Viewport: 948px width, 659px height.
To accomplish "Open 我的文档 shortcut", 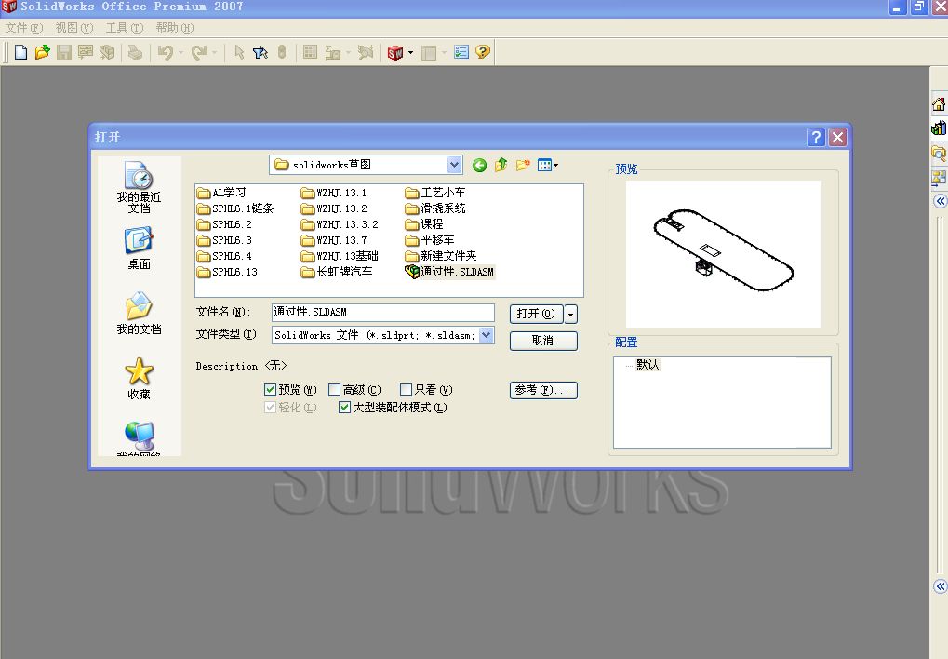I will coord(139,314).
